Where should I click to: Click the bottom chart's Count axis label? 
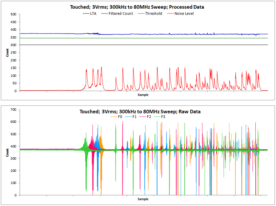8,152
